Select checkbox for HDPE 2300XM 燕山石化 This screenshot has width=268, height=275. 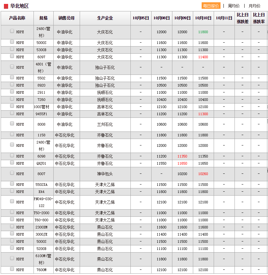pos(12,227)
